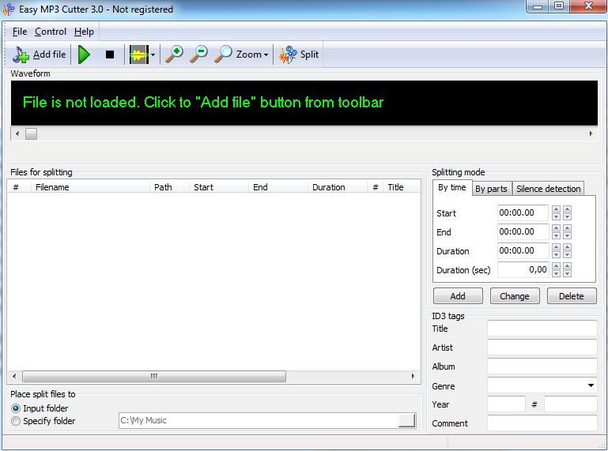Open the waveform icon dropdown arrow
608x451 pixels.
coord(153,54)
